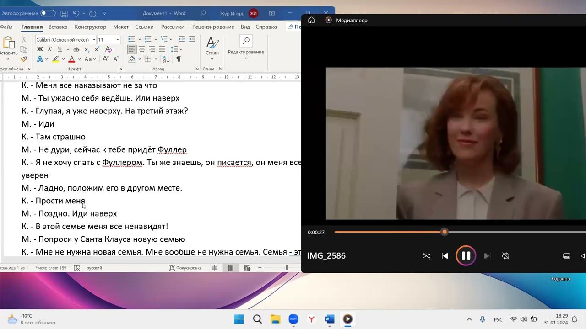Cut selection with the scissors icon
The width and height of the screenshot is (586, 329).
[x=24, y=40]
